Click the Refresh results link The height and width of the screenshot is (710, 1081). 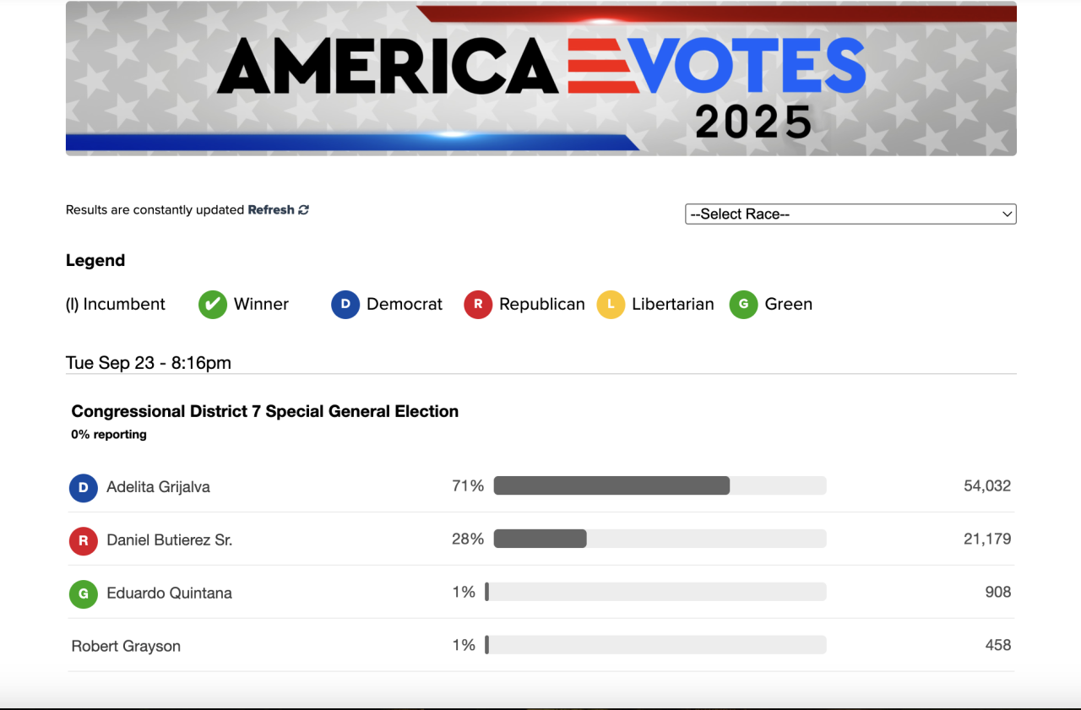pyautogui.click(x=271, y=210)
